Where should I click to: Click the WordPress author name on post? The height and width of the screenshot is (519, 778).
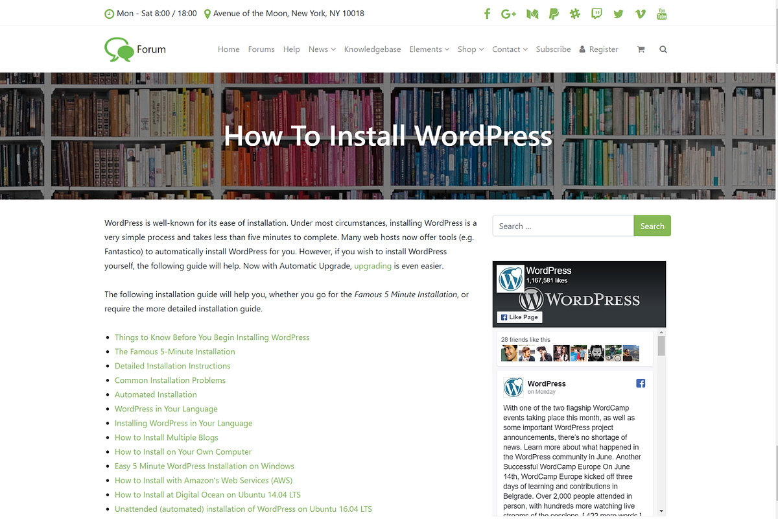(547, 383)
